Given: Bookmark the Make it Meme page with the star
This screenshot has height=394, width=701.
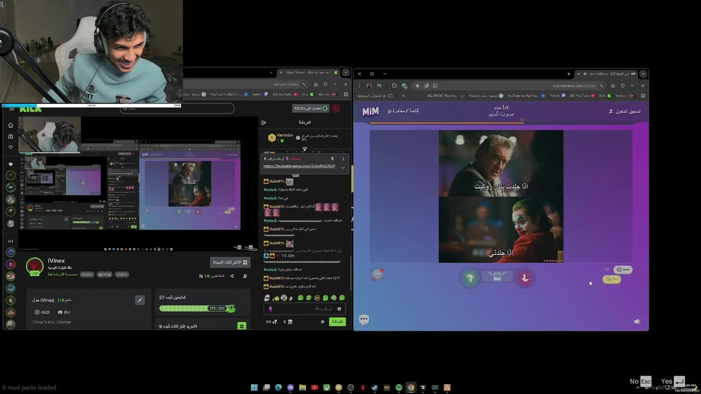Looking at the screenshot, I should coord(417,85).
